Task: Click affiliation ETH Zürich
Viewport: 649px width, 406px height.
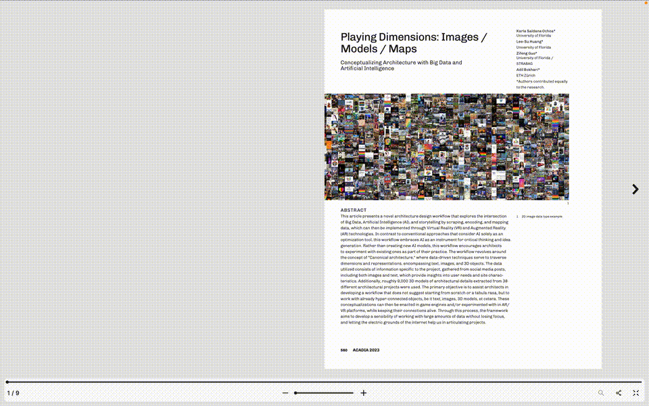Action: [526, 75]
